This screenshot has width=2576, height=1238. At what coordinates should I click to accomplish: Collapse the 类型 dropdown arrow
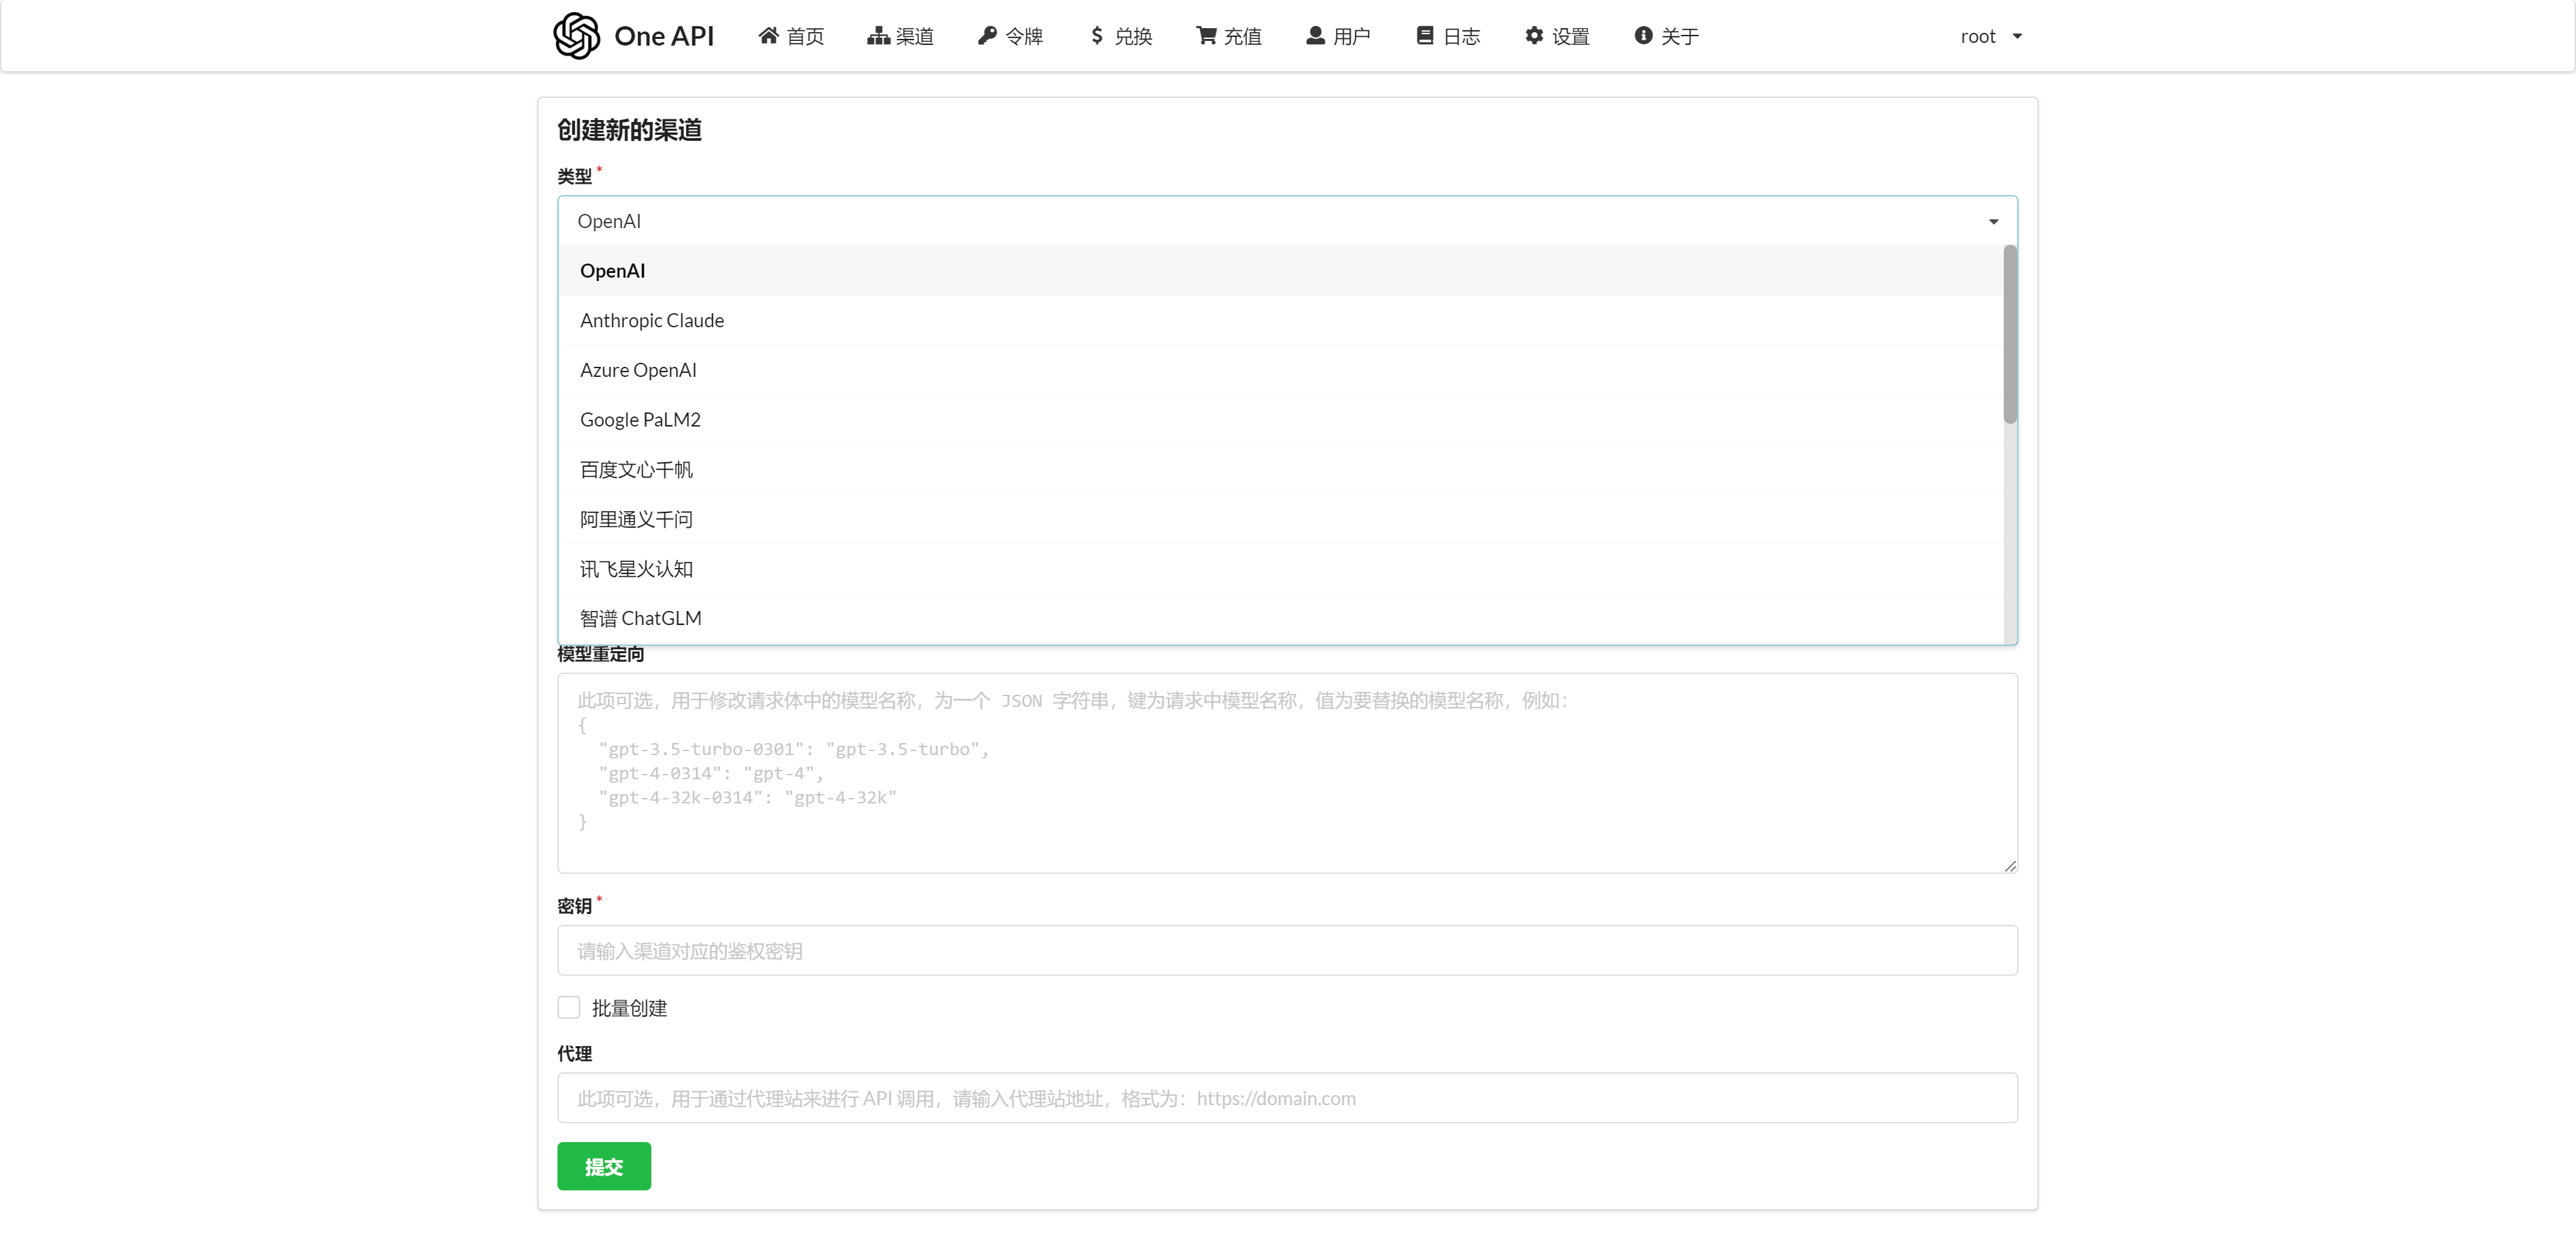pos(1993,221)
